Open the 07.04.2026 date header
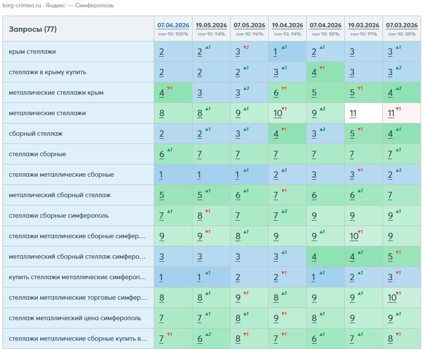Viewport: 423px width, 349px height. pos(325,25)
